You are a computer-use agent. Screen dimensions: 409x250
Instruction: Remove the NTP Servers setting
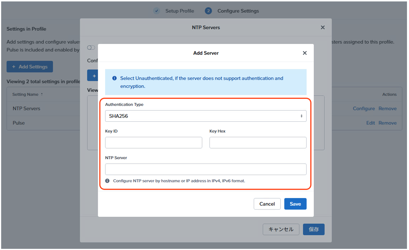click(x=387, y=109)
